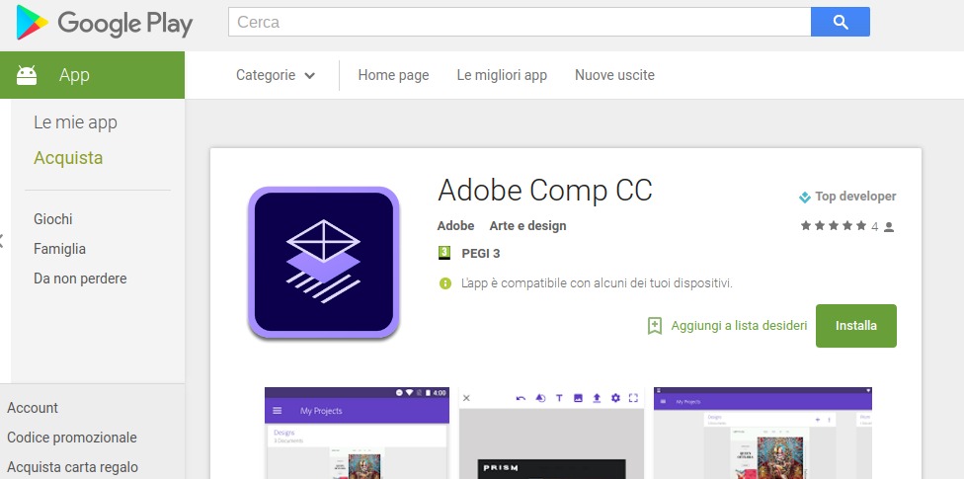
Task: Click the Android robot icon beside App
Action: (27, 75)
